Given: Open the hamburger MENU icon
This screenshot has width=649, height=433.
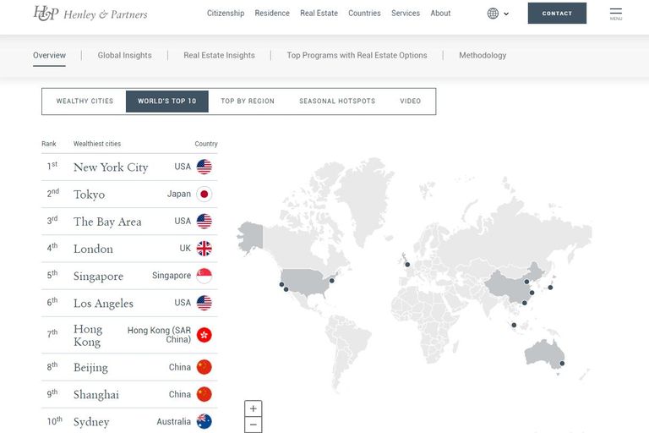Looking at the screenshot, I should pos(615,14).
